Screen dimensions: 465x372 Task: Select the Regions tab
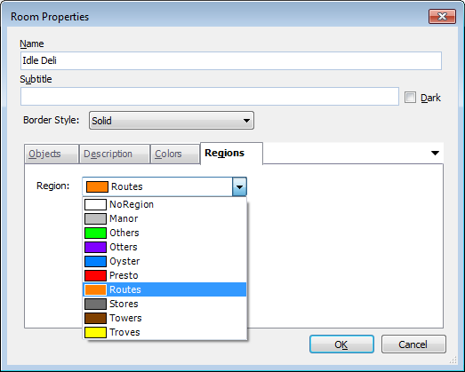[x=231, y=153]
